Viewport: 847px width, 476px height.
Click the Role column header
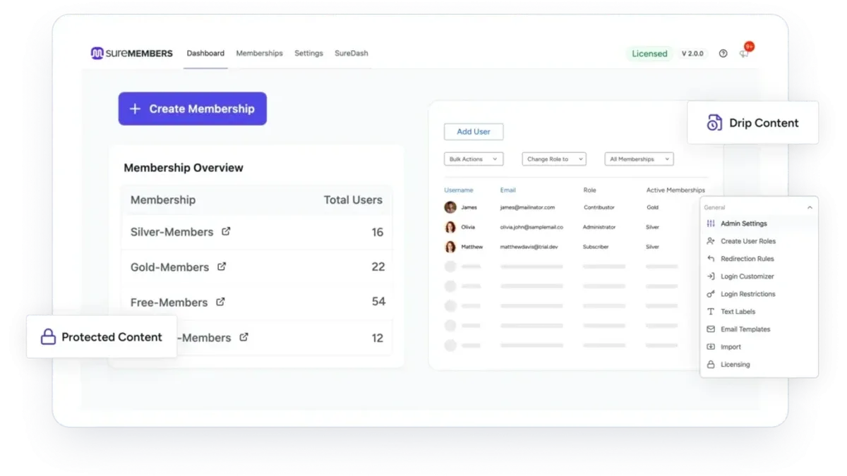(x=590, y=190)
